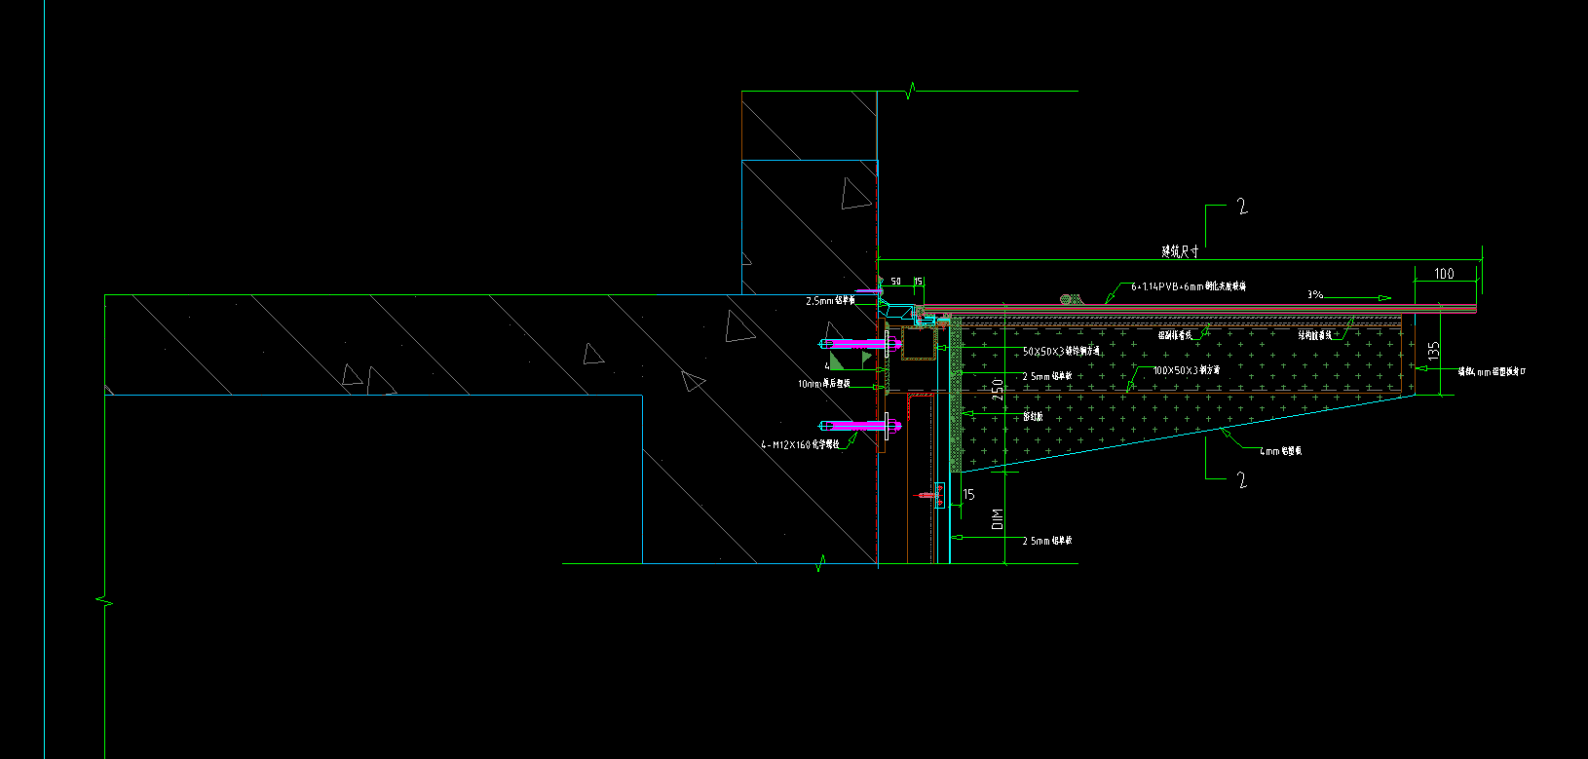Select the 建筑尺寸 dimension label

1179,251
